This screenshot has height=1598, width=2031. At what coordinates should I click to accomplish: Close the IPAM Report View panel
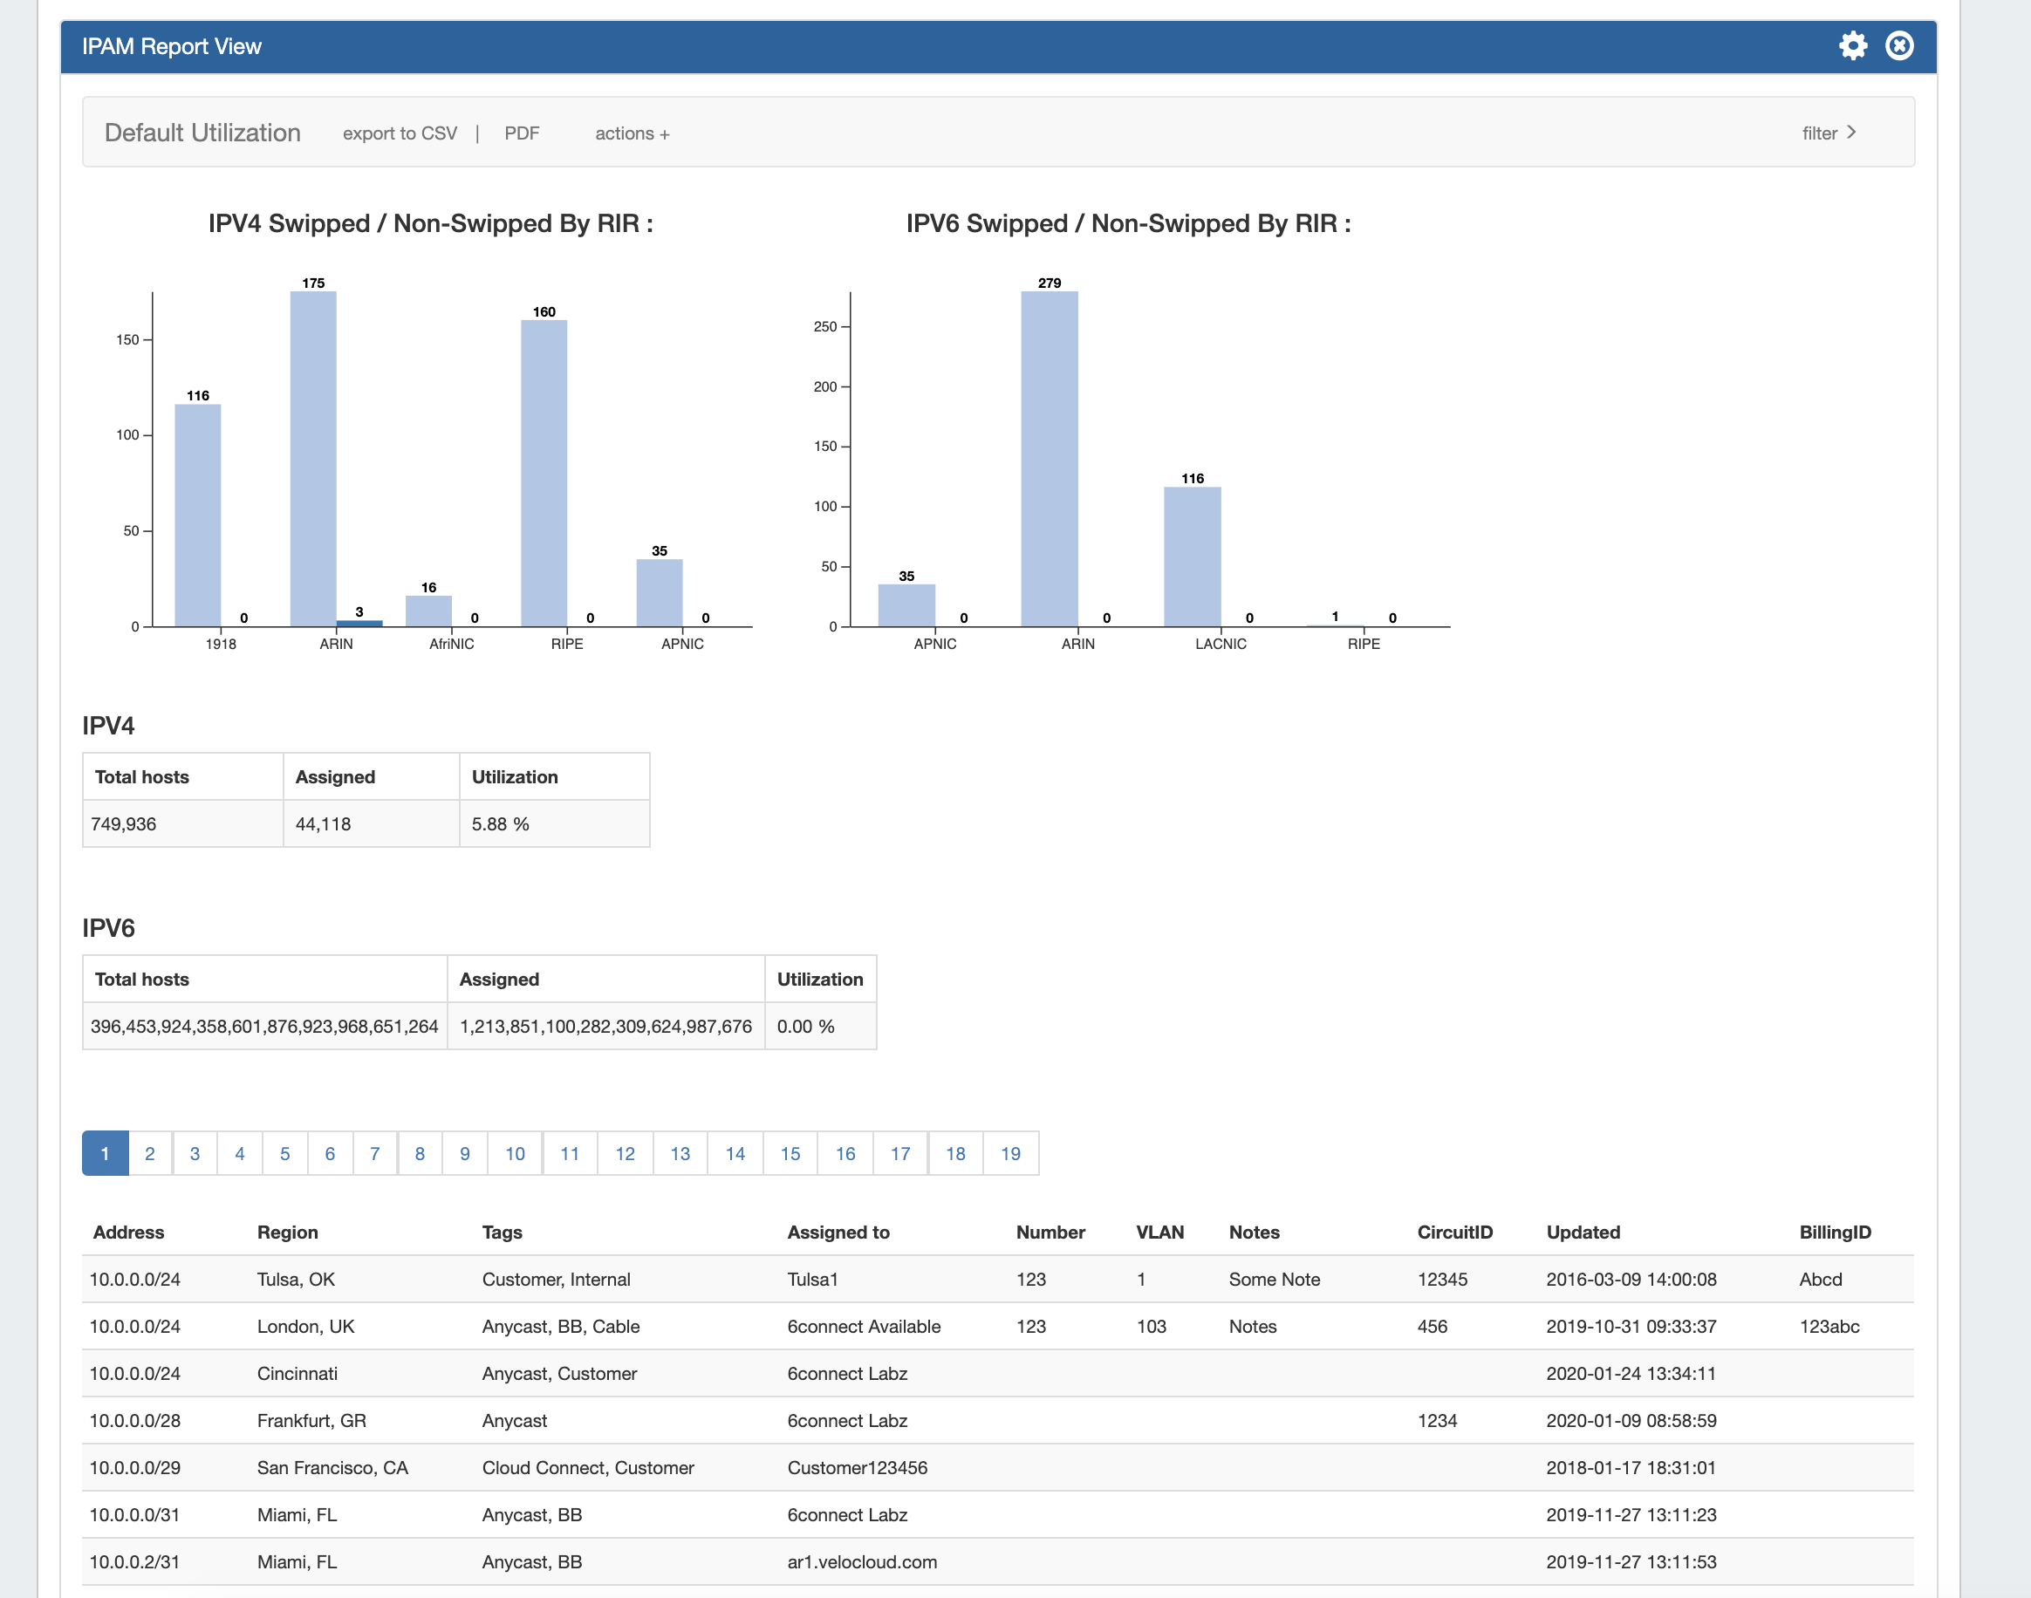click(1898, 46)
